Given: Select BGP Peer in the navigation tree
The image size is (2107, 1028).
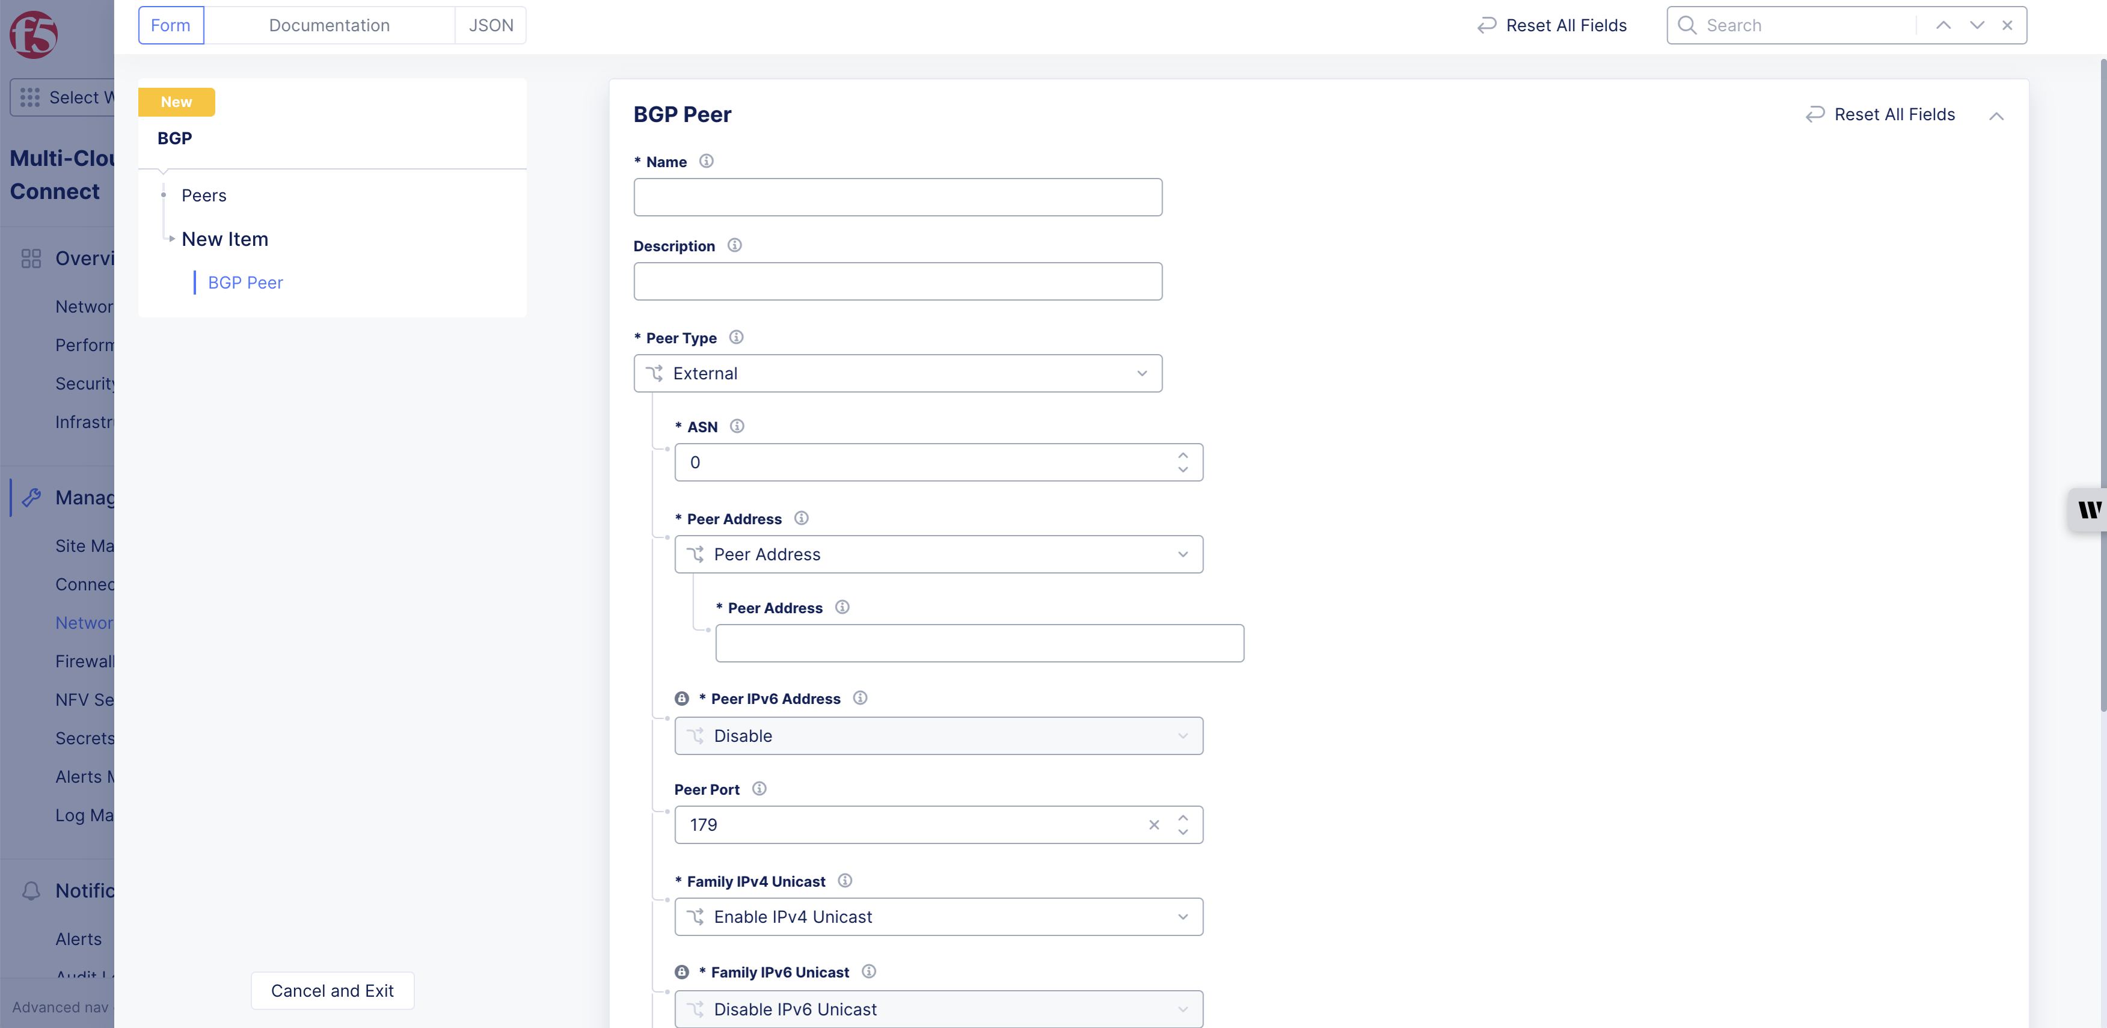Looking at the screenshot, I should pyautogui.click(x=245, y=282).
